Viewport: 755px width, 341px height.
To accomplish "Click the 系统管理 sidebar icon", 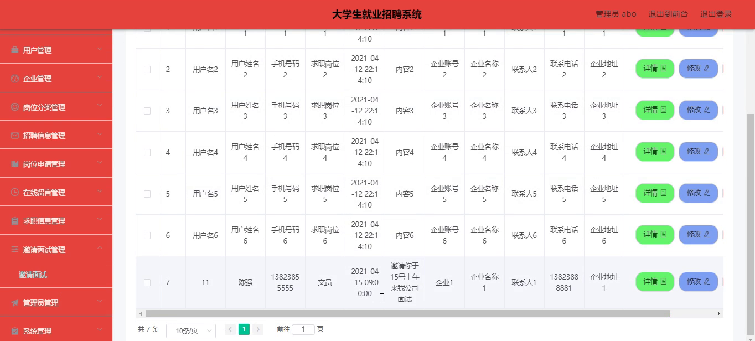I will click(15, 331).
